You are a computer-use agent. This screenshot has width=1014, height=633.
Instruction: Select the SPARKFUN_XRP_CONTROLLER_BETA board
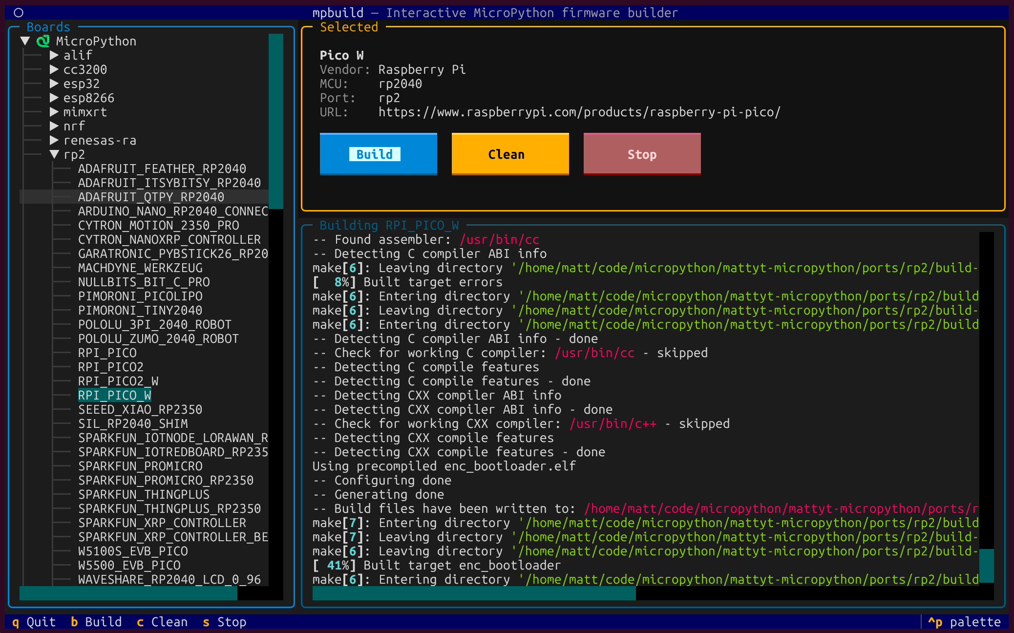(x=173, y=537)
